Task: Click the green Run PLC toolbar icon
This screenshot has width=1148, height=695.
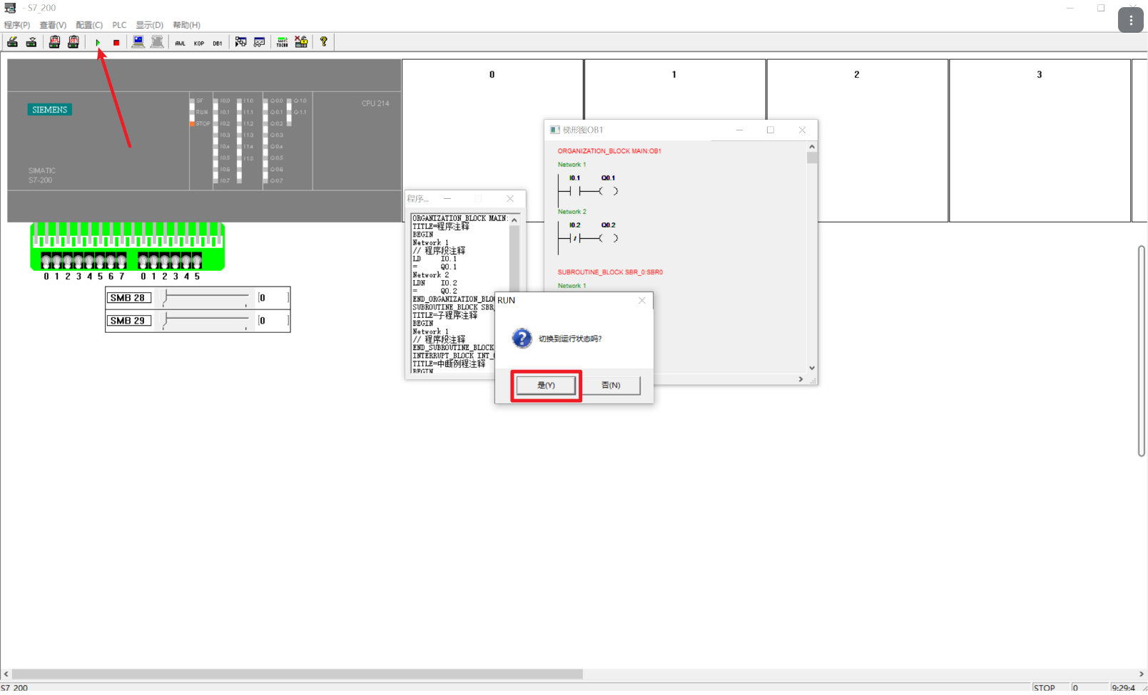Action: (98, 43)
